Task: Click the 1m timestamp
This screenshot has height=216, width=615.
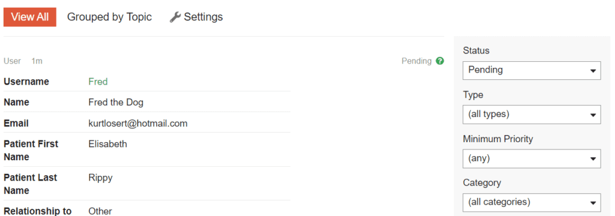Action: point(37,61)
